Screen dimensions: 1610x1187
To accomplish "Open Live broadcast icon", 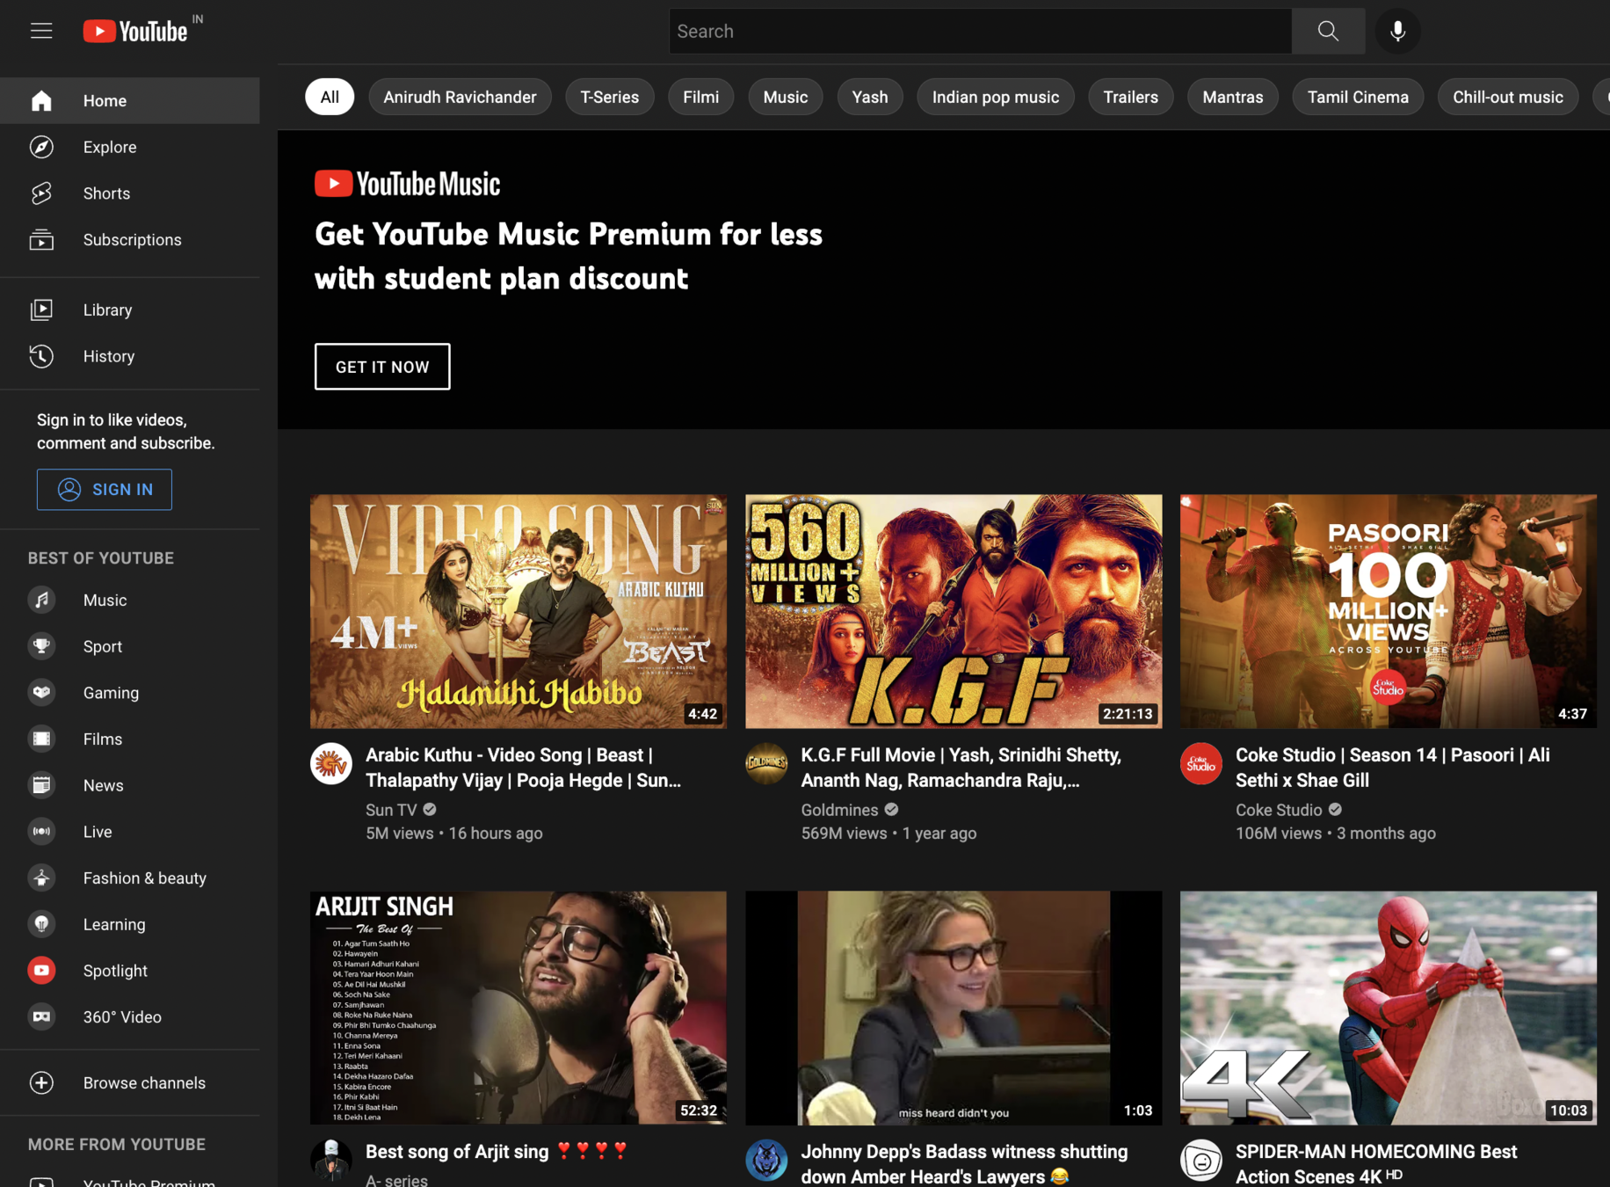I will [41, 832].
